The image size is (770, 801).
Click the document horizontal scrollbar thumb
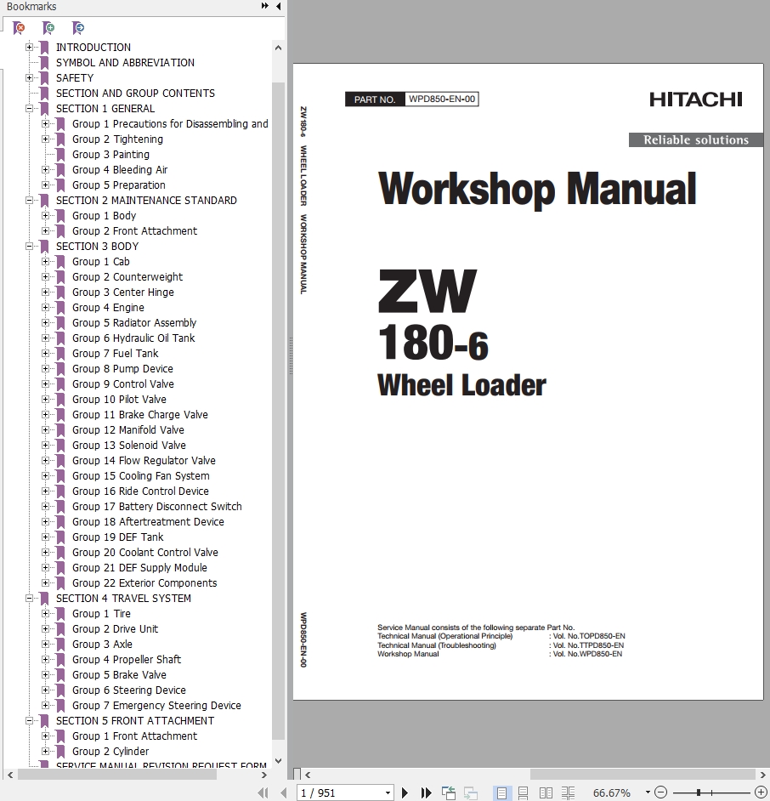(642, 775)
